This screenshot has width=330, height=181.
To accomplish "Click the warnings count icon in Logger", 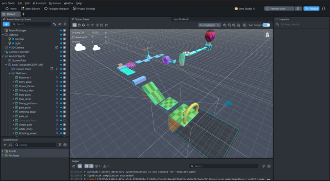I will pyautogui.click(x=106, y=166).
